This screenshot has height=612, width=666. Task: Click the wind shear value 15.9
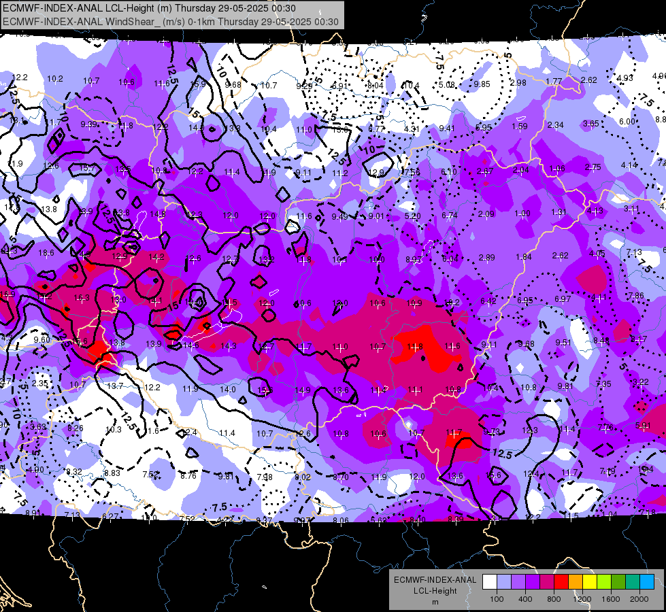coord(198,84)
